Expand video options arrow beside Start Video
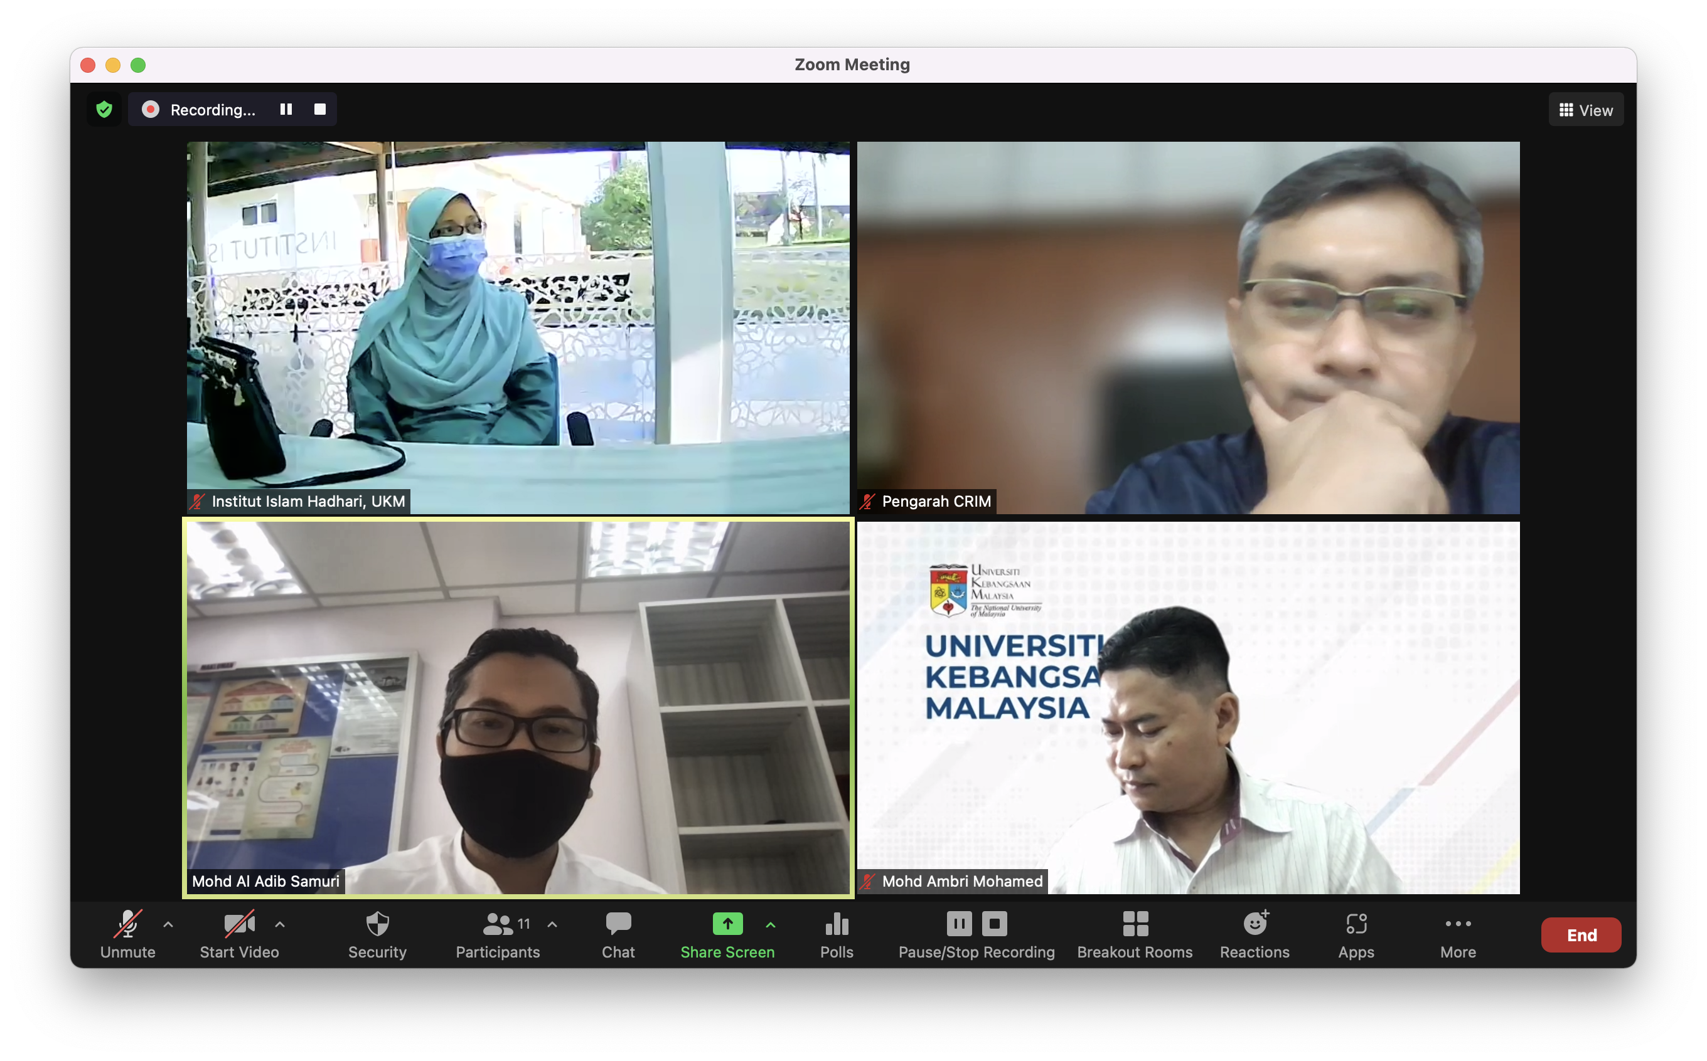The image size is (1707, 1061). tap(280, 924)
